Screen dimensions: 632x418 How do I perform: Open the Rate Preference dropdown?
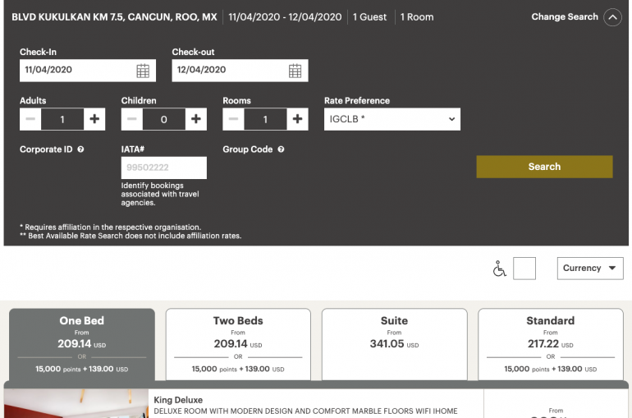click(x=392, y=119)
